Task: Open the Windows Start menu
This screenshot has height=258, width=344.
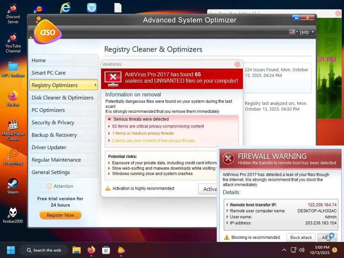Action: (x=11, y=250)
